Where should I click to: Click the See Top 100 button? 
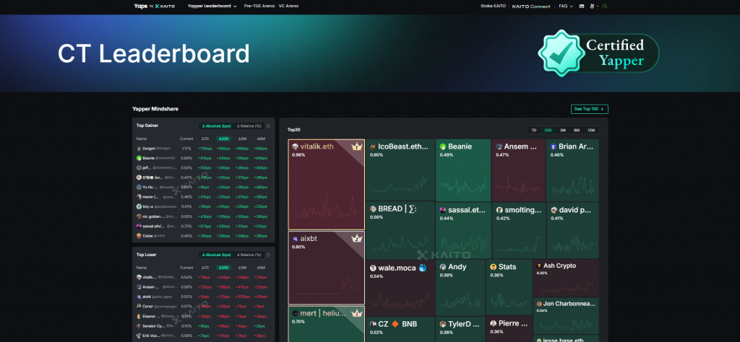click(590, 109)
